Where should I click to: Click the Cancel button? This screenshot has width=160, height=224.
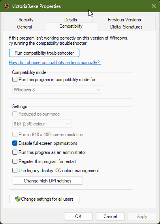tap(110, 216)
